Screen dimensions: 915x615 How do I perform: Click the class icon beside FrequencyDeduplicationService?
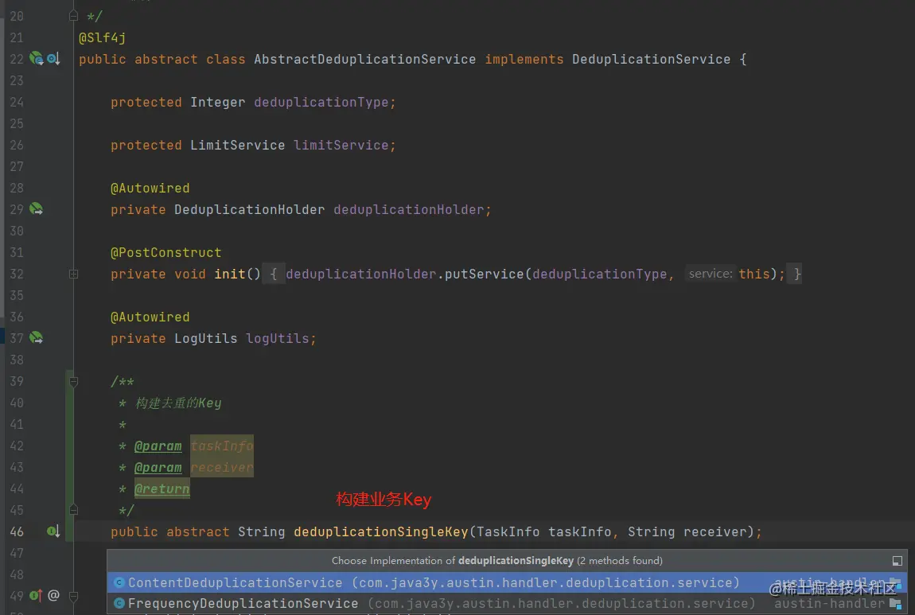[x=119, y=603]
